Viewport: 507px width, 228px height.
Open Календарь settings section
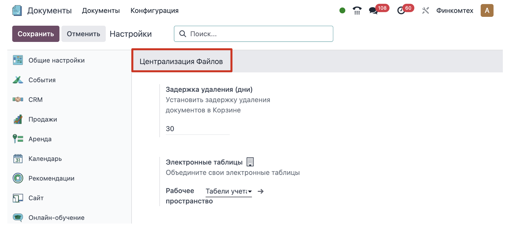[x=45, y=159]
